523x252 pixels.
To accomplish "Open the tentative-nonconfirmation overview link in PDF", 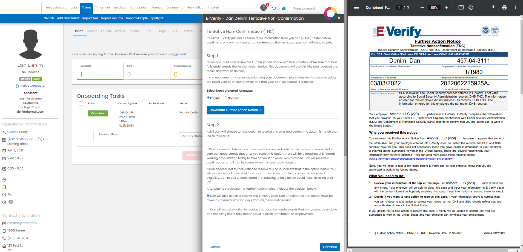I will tap(411, 159).
